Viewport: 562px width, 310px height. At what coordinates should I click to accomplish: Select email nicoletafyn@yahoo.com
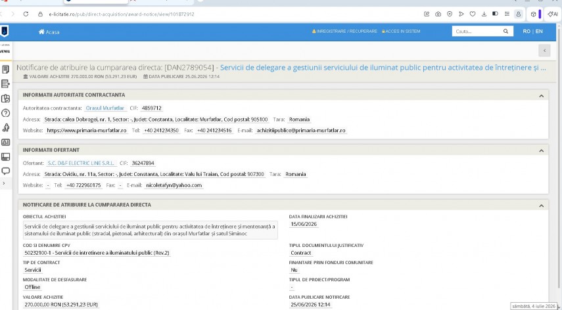(174, 185)
